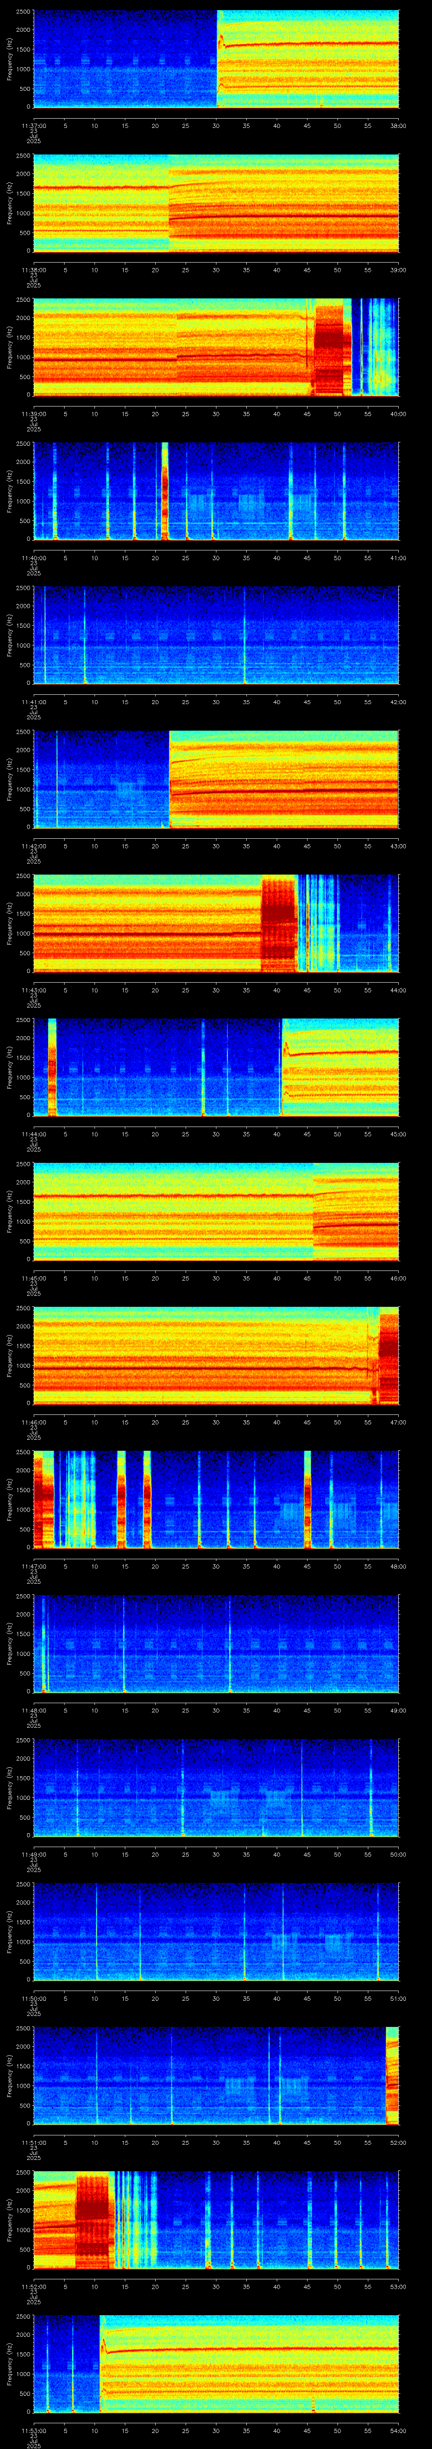The width and height of the screenshot is (432, 2449).
Task: Click the 11:47:00 start time label
Action: tap(33, 1566)
